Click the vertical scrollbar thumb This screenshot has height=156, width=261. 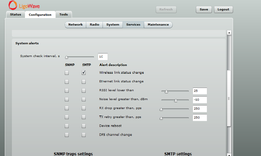point(229,98)
